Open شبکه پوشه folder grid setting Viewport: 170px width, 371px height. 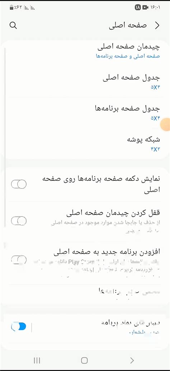pyautogui.click(x=85, y=143)
